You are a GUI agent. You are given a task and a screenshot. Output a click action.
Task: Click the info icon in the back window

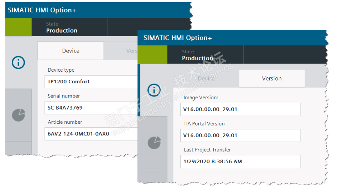click(x=18, y=62)
